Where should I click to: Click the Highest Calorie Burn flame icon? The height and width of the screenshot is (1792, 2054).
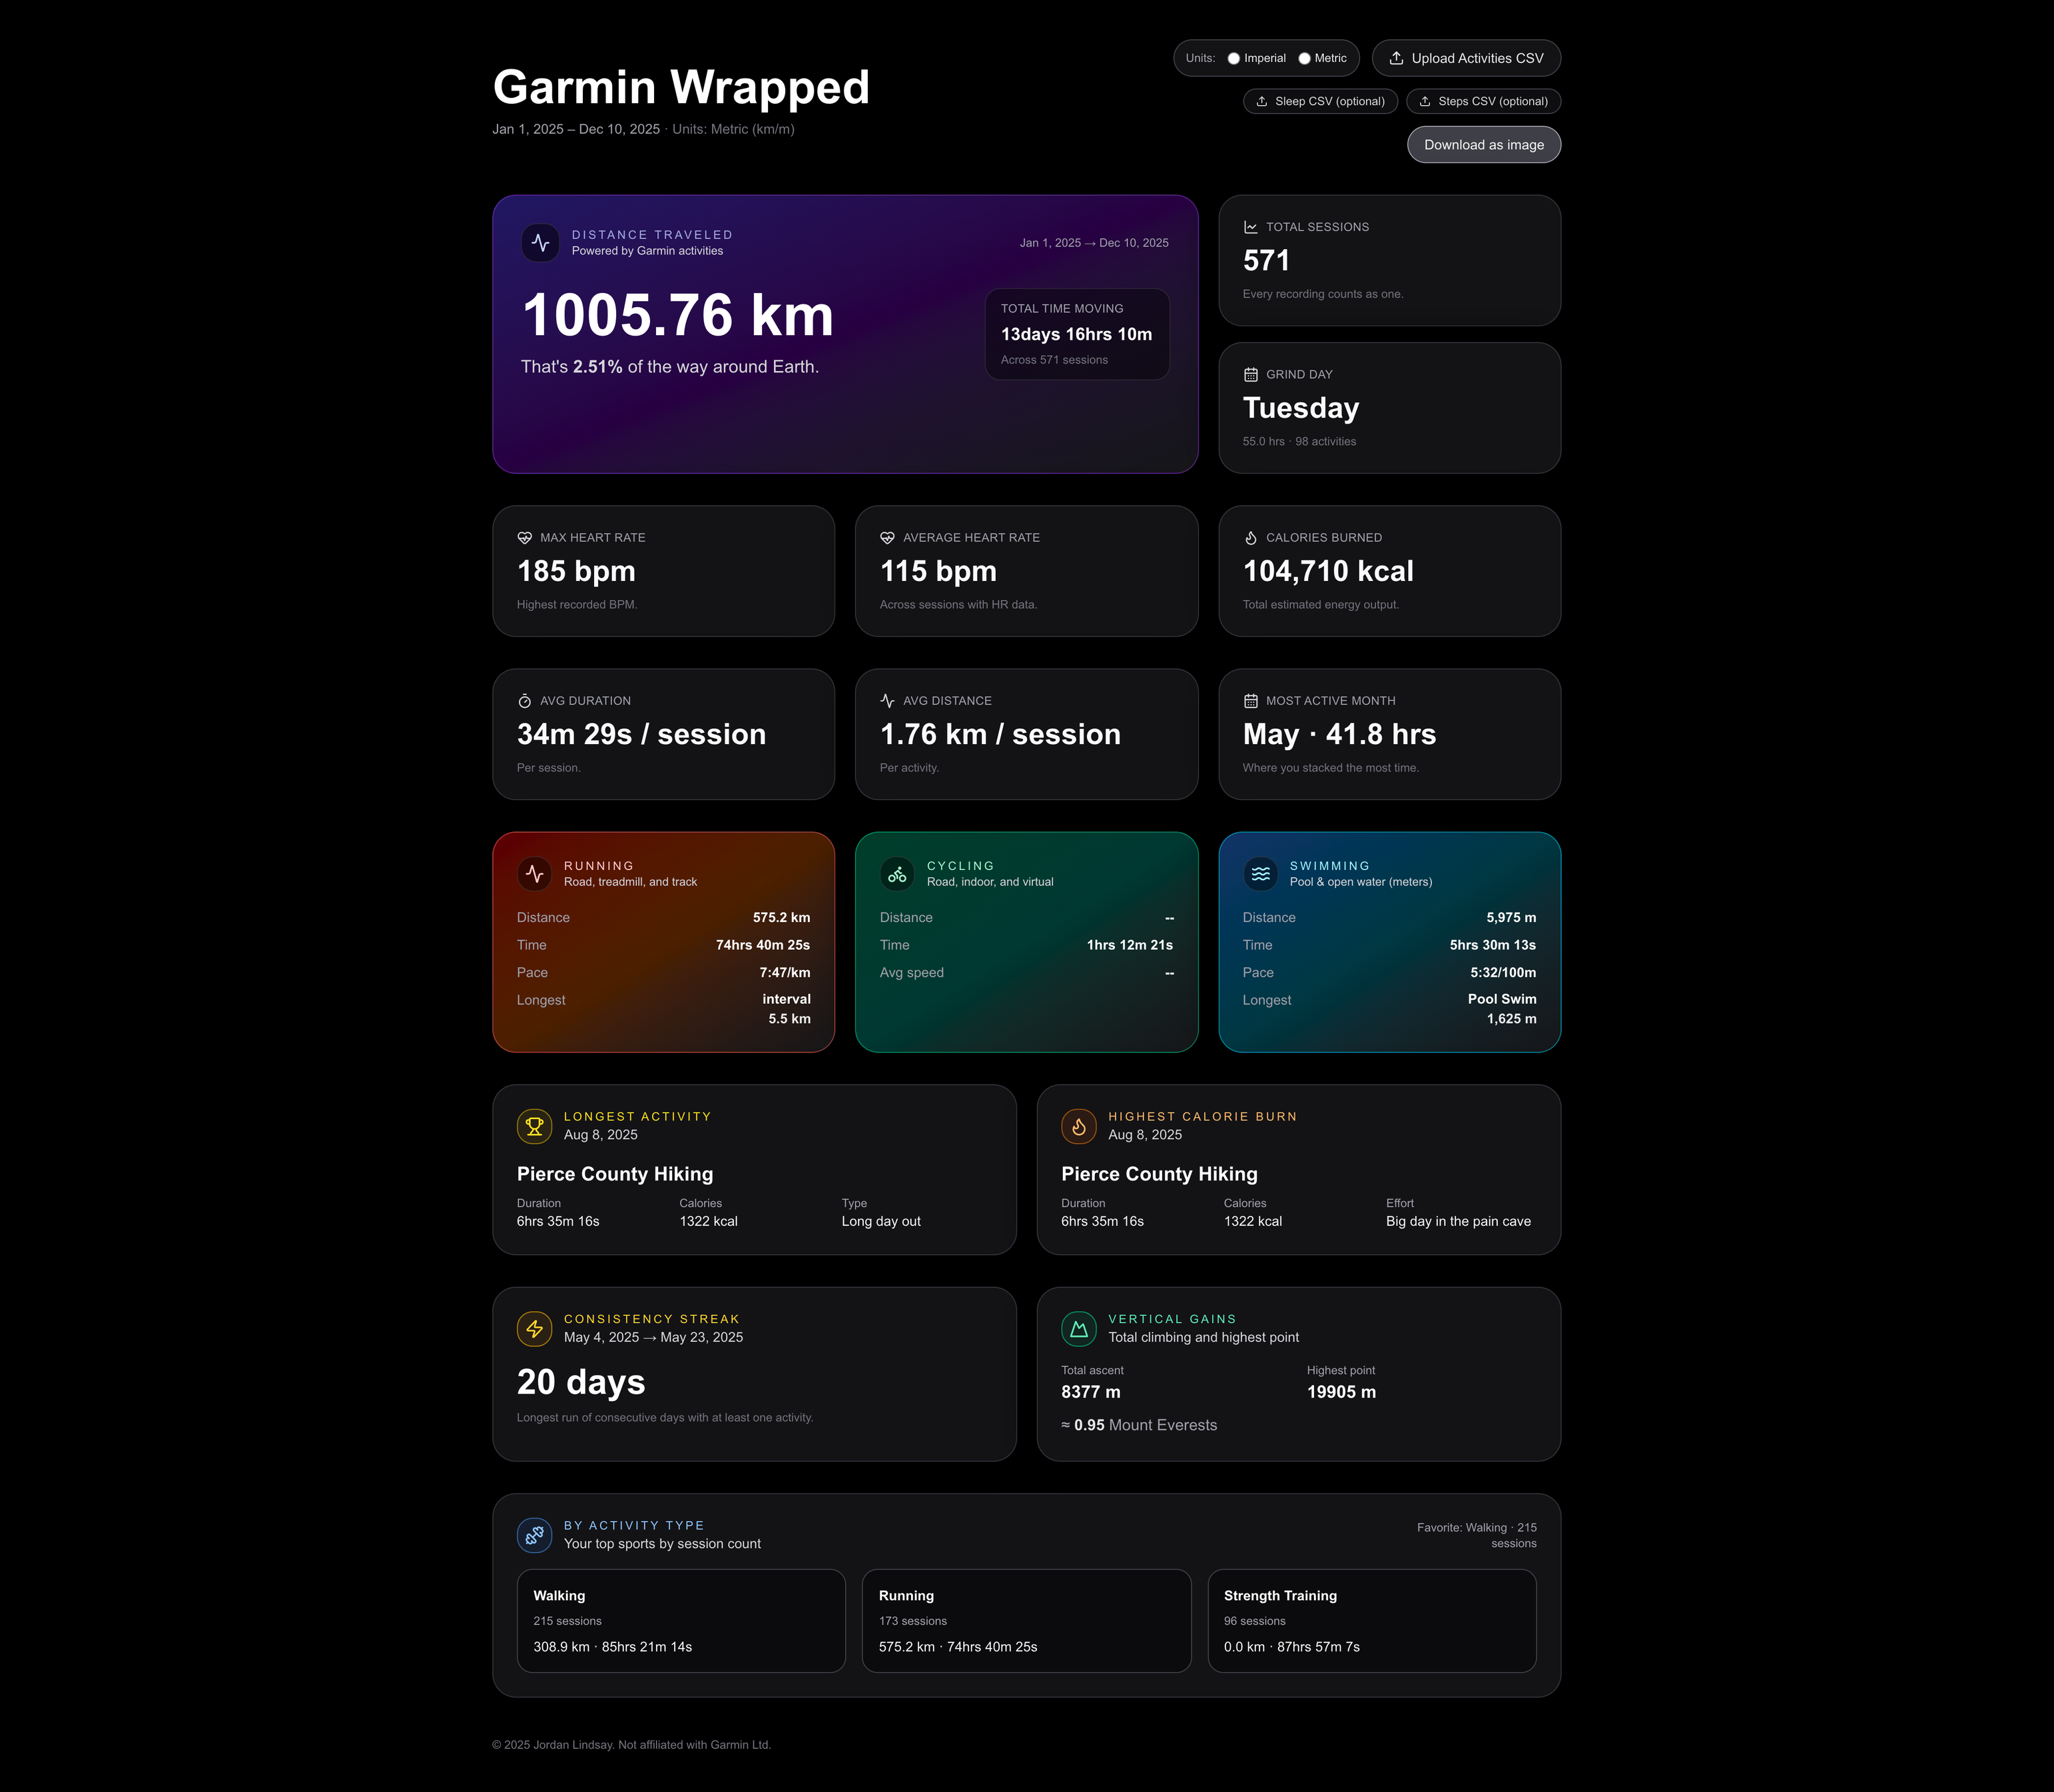[1078, 1126]
